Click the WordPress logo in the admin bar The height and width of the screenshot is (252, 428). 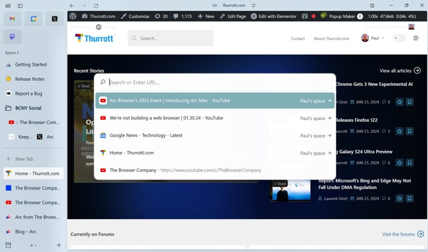point(74,16)
